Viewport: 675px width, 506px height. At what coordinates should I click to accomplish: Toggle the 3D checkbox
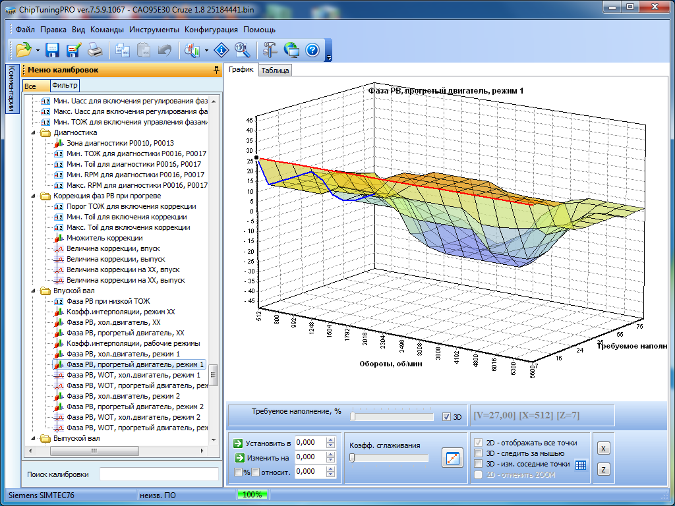[447, 417]
